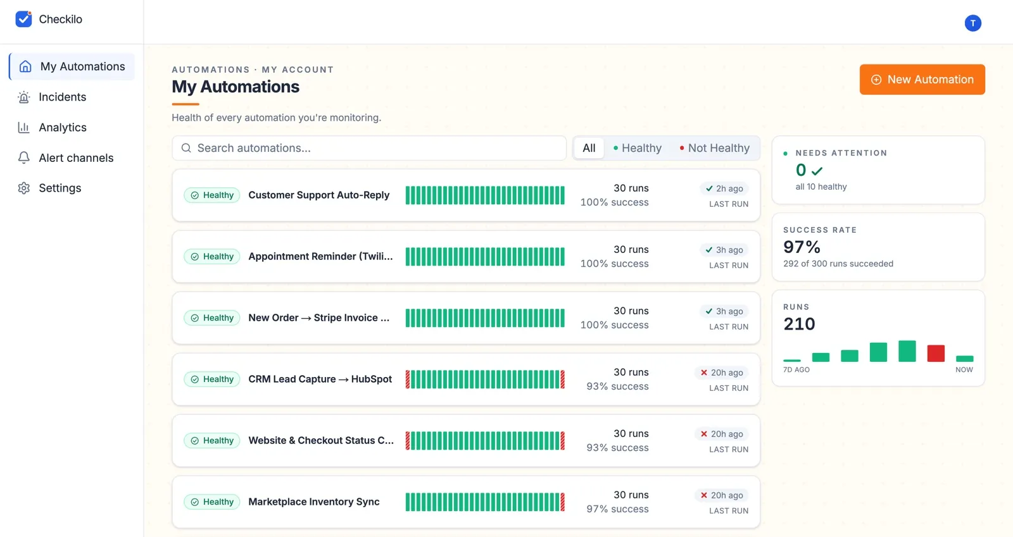Open Incidents in the sidebar
This screenshot has height=537, width=1013.
coord(72,97)
